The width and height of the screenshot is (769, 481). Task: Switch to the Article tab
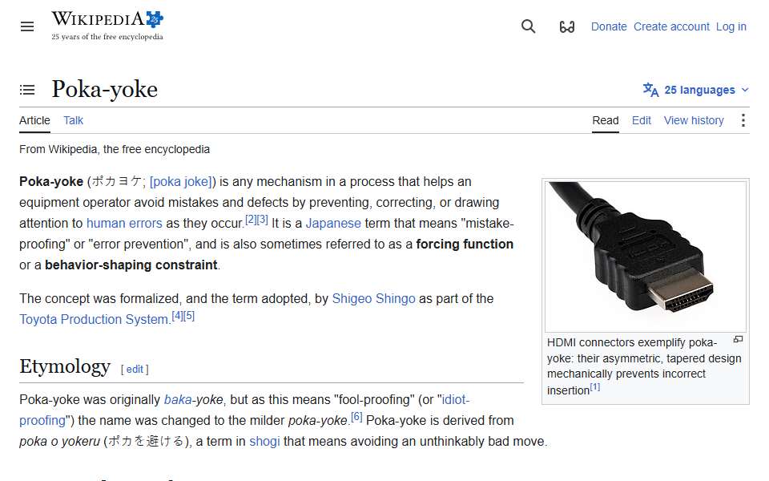coord(34,120)
